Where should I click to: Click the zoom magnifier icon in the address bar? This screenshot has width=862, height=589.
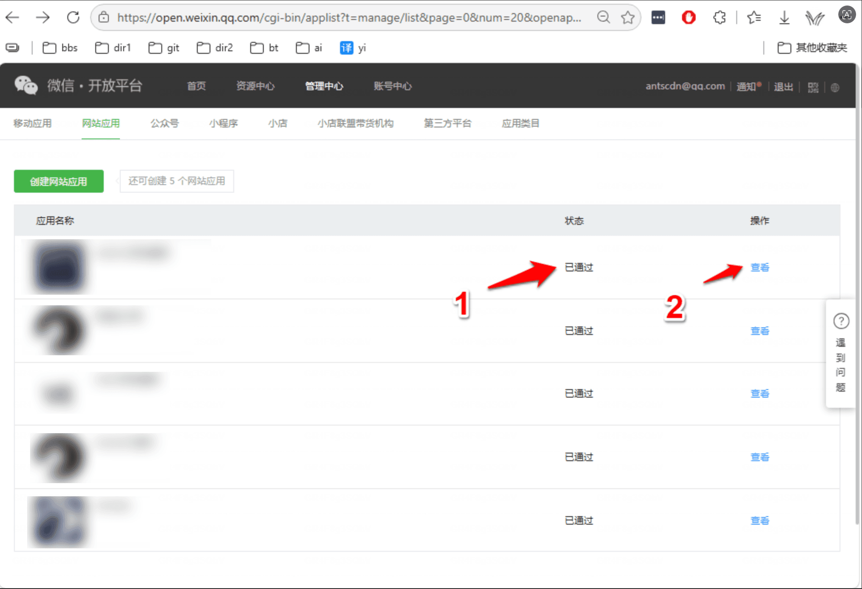tap(603, 17)
